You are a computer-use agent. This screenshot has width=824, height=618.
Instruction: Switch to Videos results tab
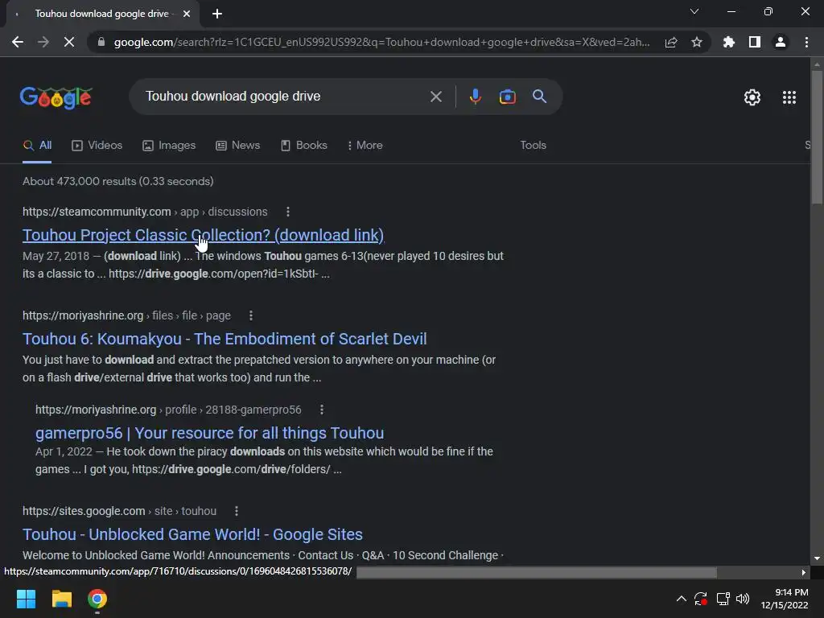click(97, 146)
